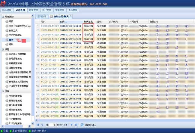
Task: Open the 邮件封堵策略 item icon
Action: point(7,101)
